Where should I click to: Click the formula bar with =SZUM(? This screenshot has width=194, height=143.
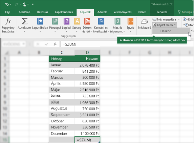[x=80, y=44]
